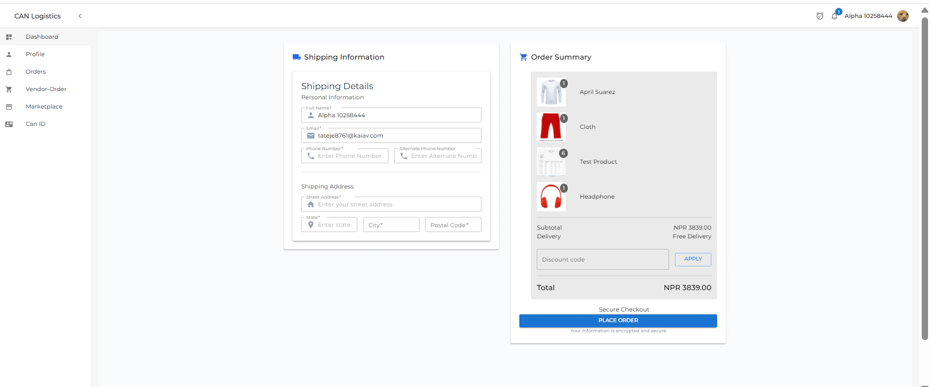Click the envelope icon in Email field

311,136
